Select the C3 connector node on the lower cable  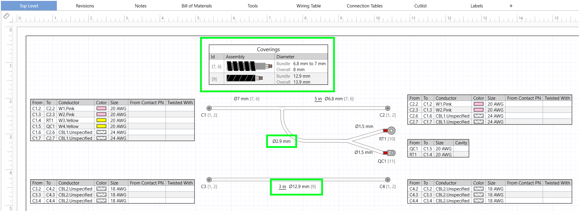[209, 180]
